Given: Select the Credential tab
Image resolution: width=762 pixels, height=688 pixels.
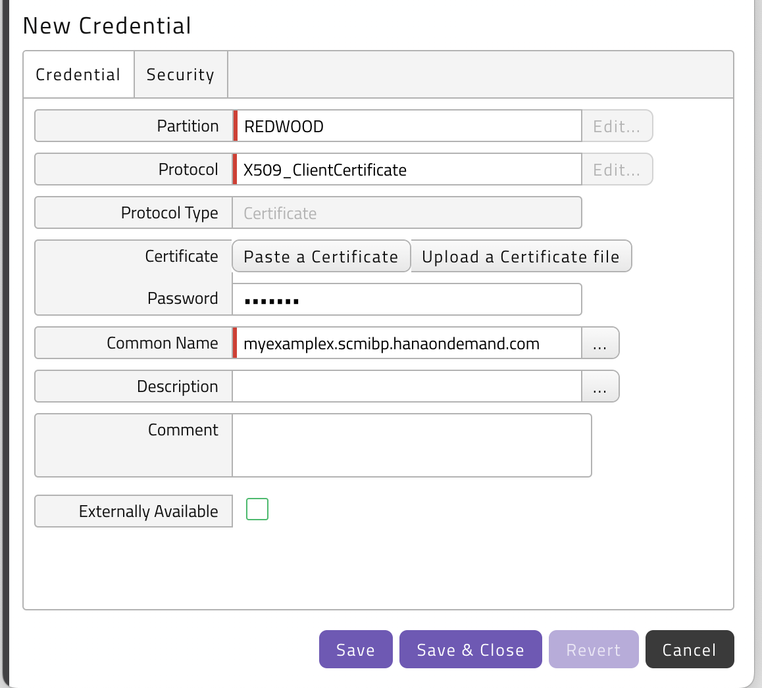Looking at the screenshot, I should click(x=78, y=74).
